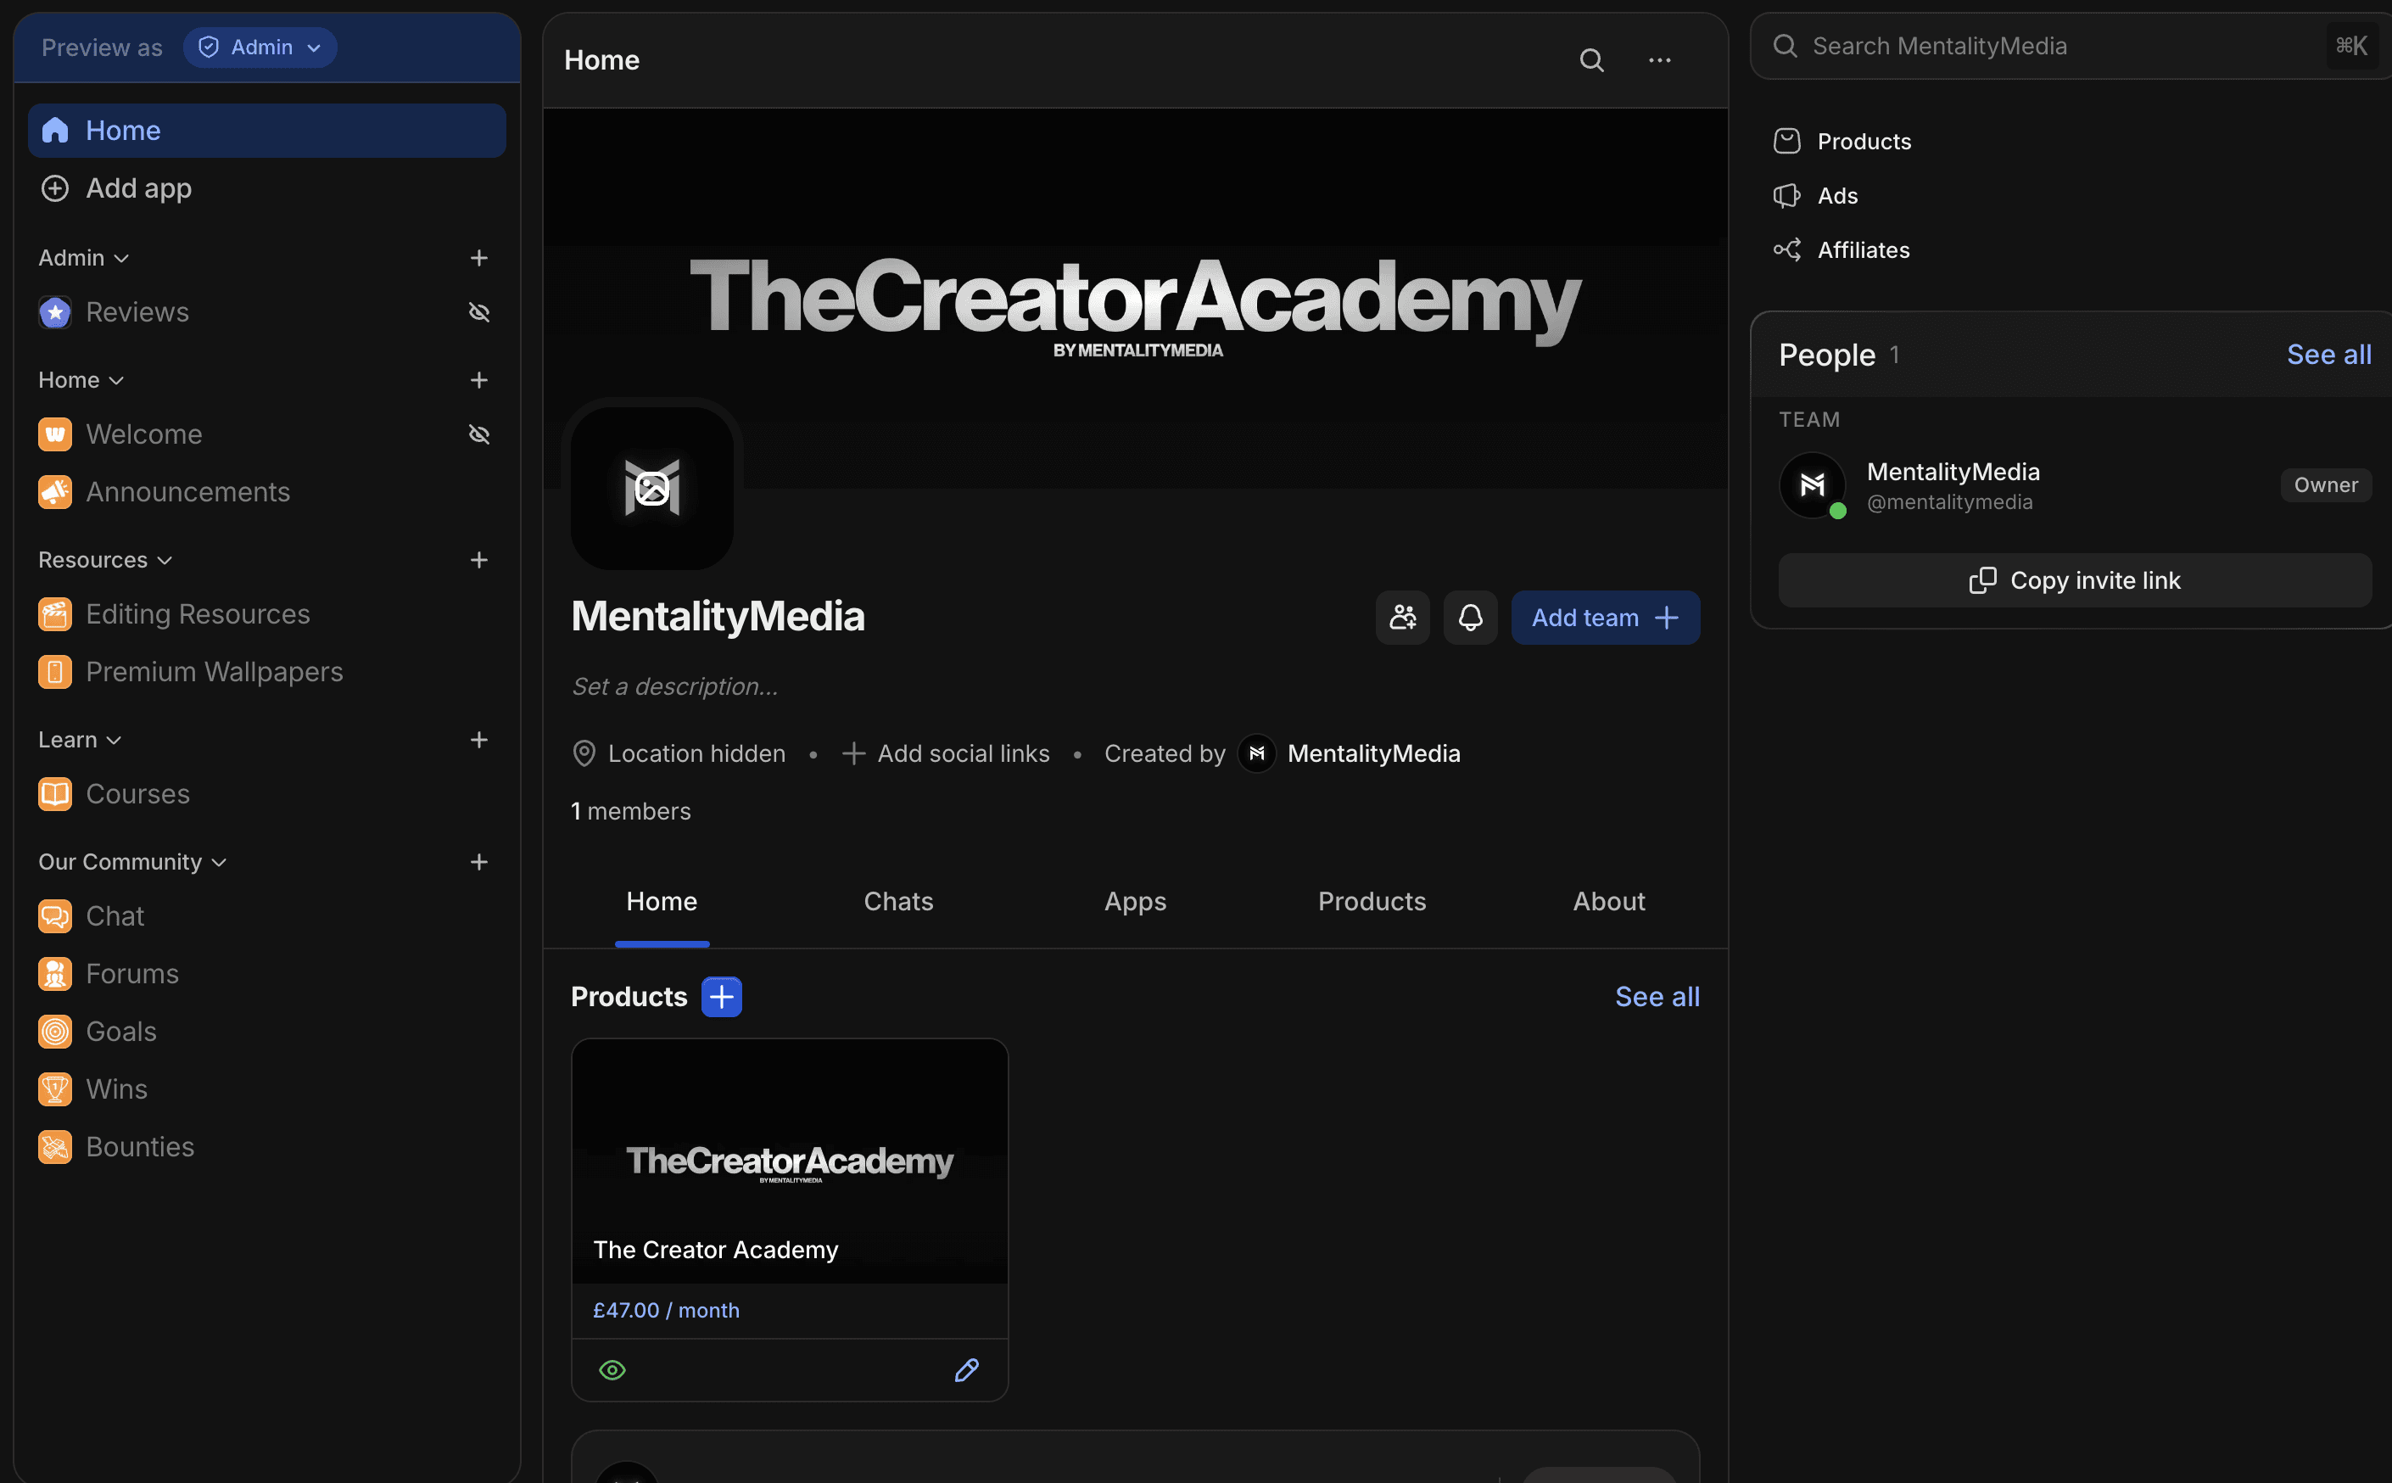Switch to the Chats tab
The height and width of the screenshot is (1483, 2392).
[897, 901]
